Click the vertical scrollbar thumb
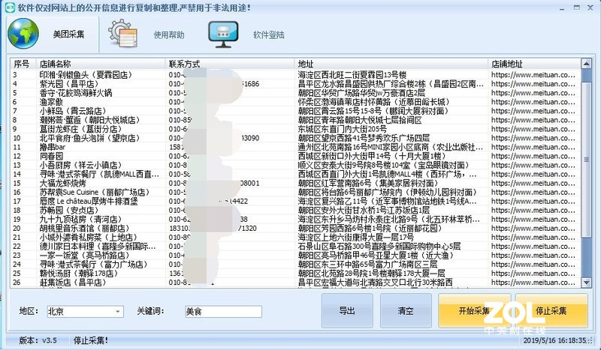Image resolution: width=601 pixels, height=350 pixels. [586, 159]
